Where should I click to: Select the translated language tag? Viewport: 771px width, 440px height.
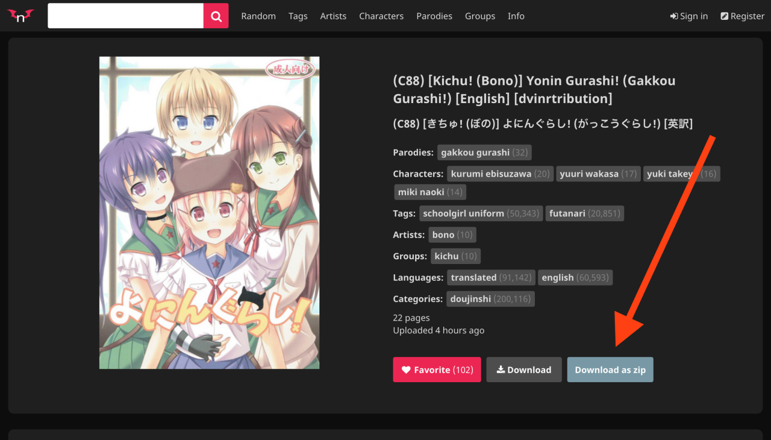pos(491,277)
